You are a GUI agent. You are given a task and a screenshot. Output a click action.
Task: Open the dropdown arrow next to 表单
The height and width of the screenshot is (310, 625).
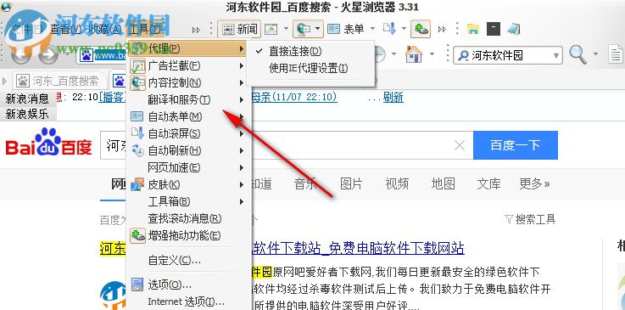click(372, 29)
